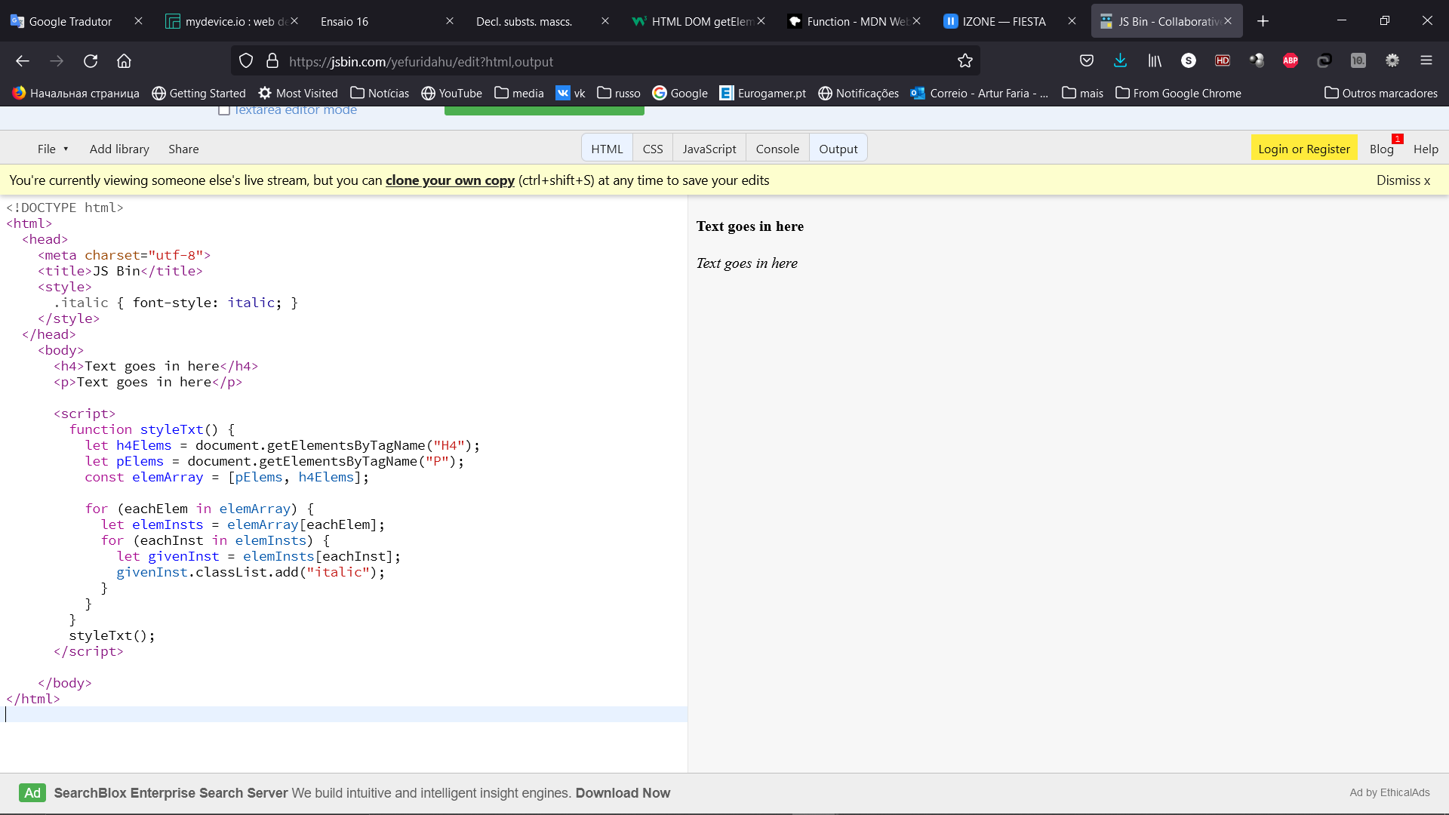Viewport: 1449px width, 815px height.
Task: Reload the current page
Action: click(91, 61)
